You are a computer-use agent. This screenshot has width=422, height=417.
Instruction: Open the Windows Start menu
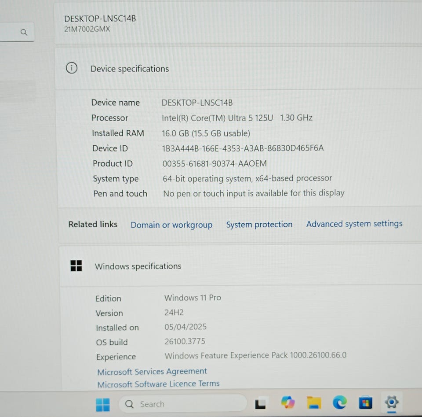(103, 403)
